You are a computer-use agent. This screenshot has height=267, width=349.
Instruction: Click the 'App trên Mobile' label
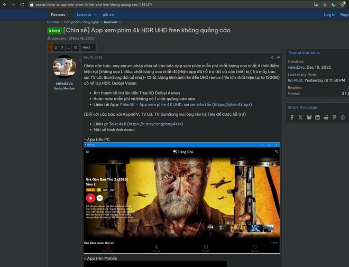click(102, 259)
